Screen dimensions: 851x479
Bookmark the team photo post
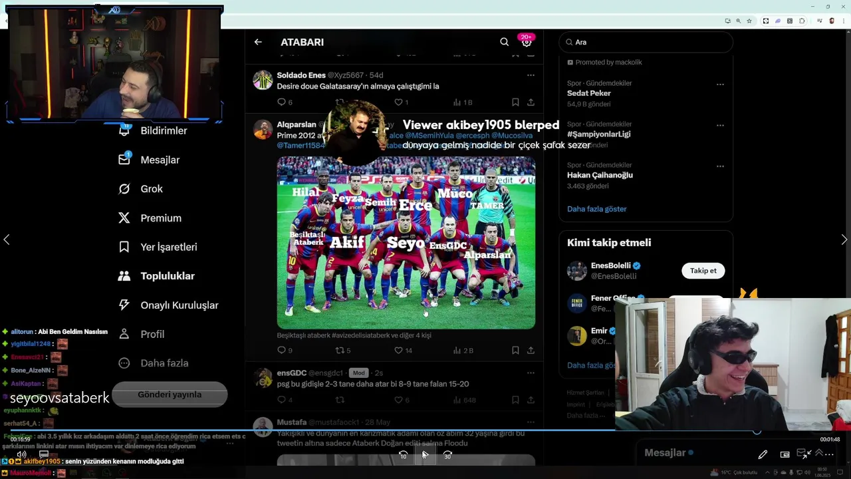(x=515, y=350)
